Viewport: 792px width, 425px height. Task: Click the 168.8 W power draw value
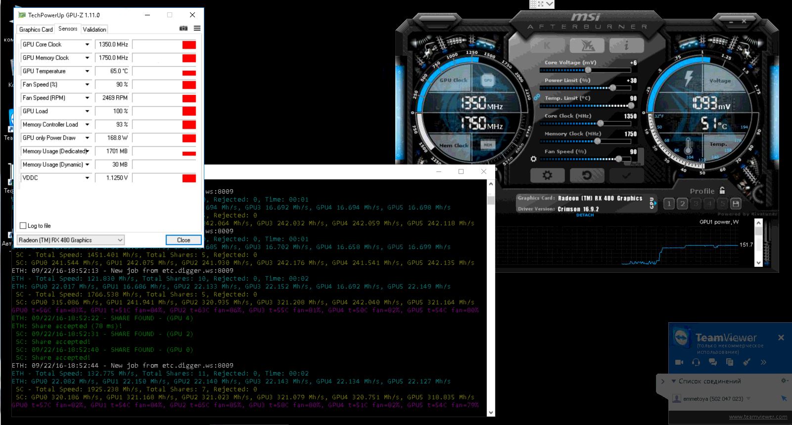point(118,138)
